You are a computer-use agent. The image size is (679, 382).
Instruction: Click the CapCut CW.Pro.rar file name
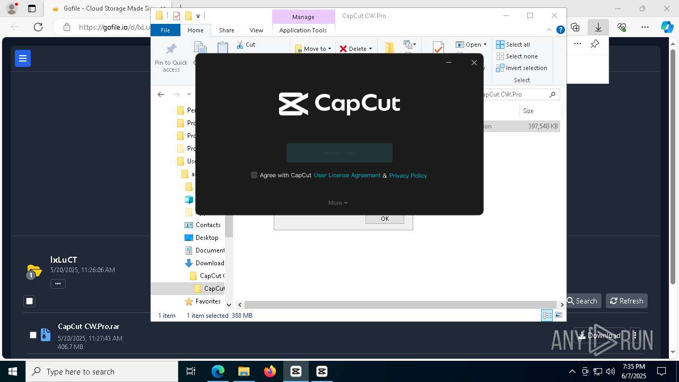point(89,327)
